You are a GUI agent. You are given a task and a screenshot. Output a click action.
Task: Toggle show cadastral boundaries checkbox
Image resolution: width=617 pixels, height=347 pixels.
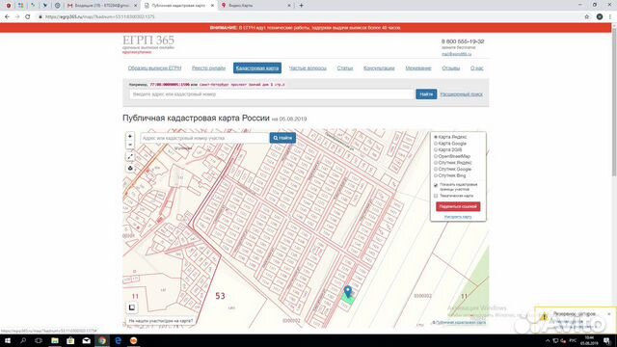coord(436,185)
